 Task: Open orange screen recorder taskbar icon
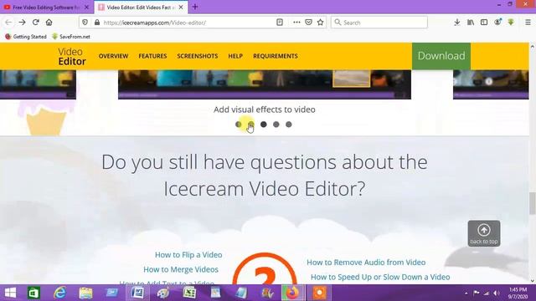coord(320,293)
